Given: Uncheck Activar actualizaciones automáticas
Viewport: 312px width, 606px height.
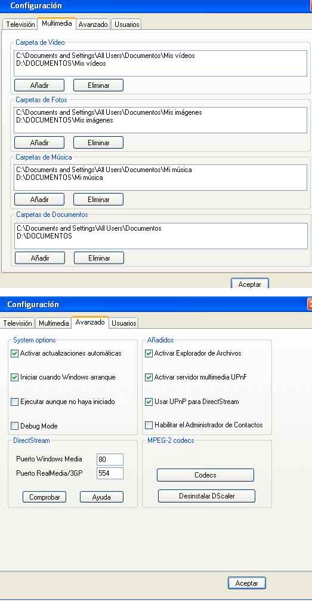Looking at the screenshot, I should click(x=15, y=353).
